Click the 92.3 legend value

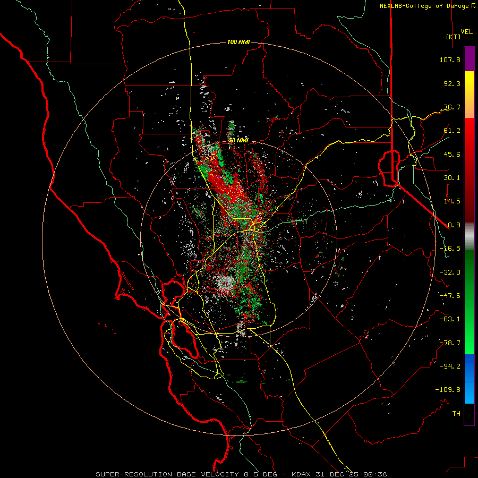pyautogui.click(x=452, y=83)
